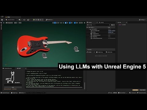Open the Edit BP_Env blueprint link
Image resolution: width=147 pixels, height=110 pixels.
click(111, 32)
